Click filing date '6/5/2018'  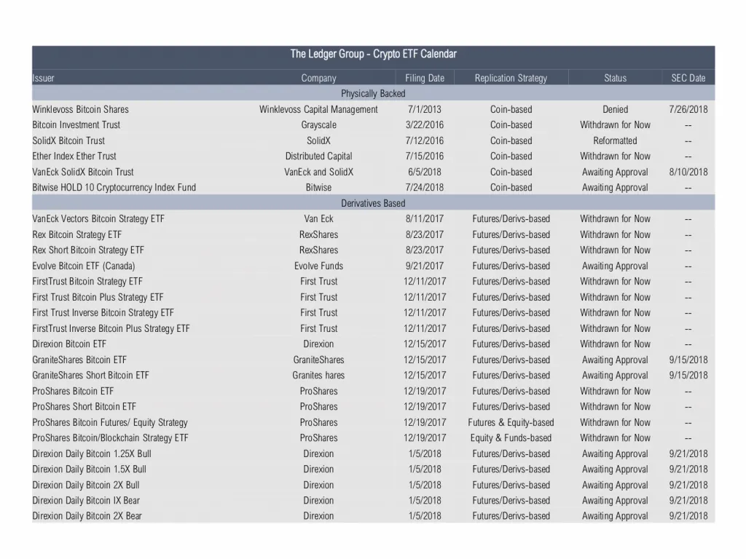click(x=425, y=172)
